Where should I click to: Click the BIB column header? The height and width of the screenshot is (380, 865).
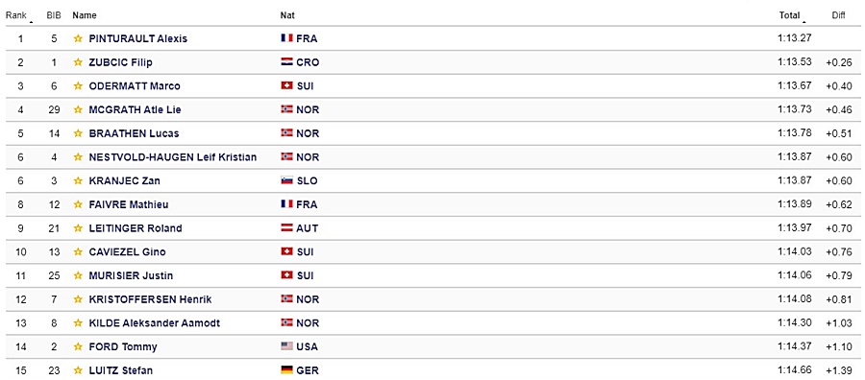click(54, 15)
